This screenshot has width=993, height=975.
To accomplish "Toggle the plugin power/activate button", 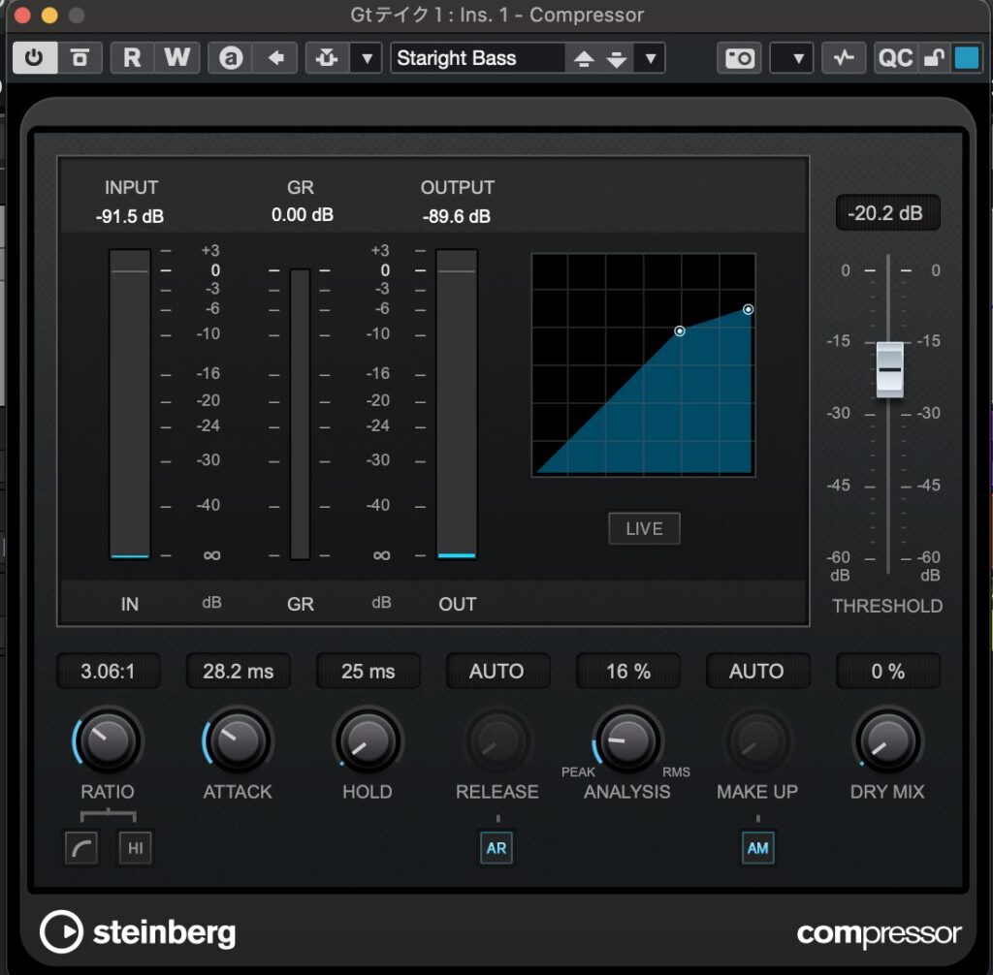I will pyautogui.click(x=34, y=58).
